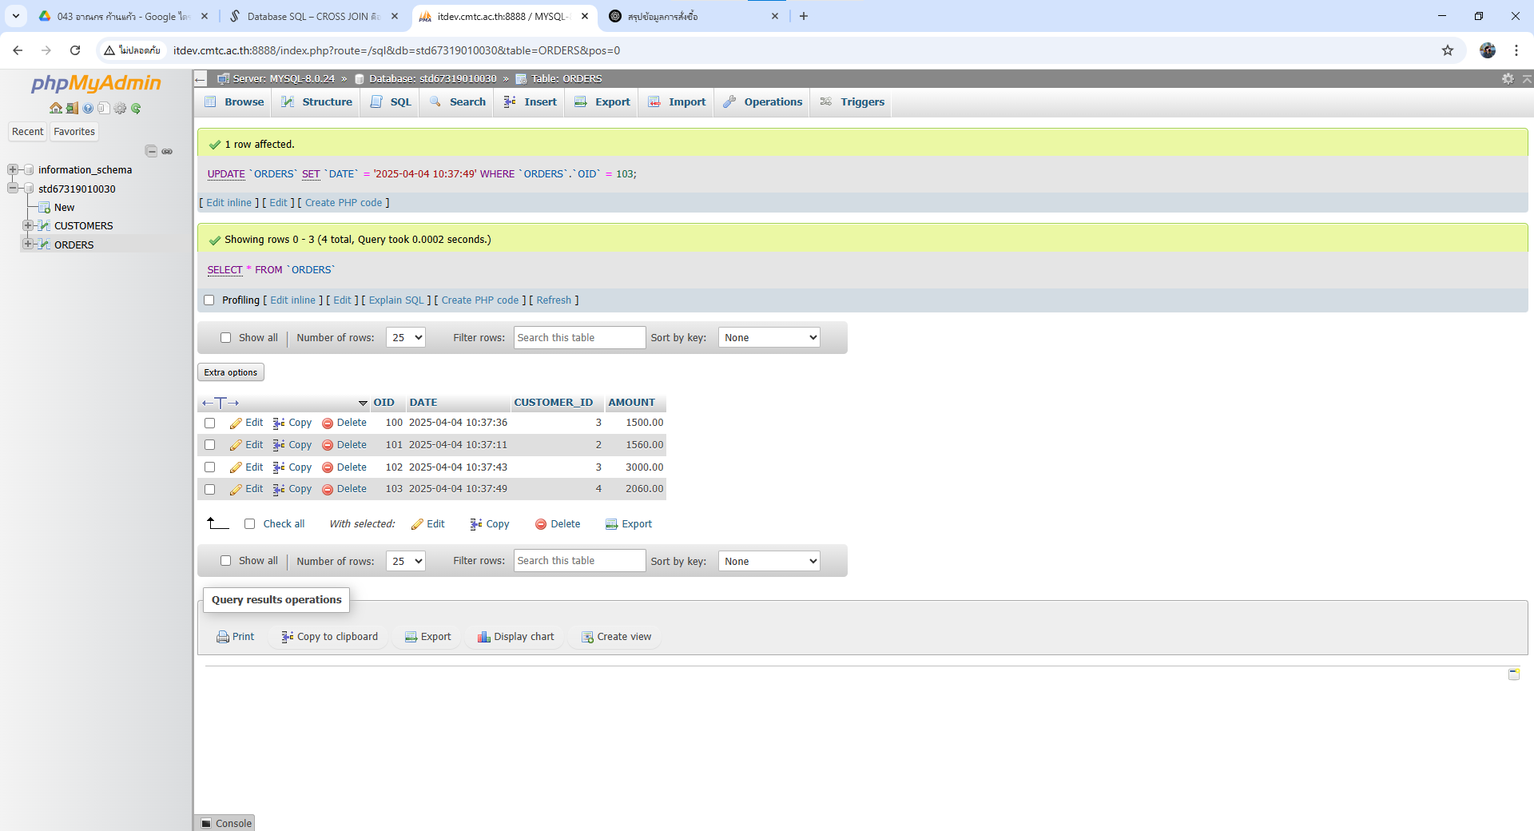Open the navigation panel settings gear
The height and width of the screenshot is (831, 1534).
(x=120, y=108)
